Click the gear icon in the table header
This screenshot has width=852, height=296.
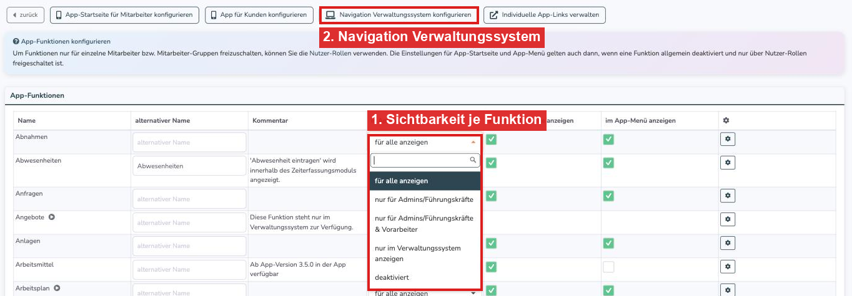point(726,120)
